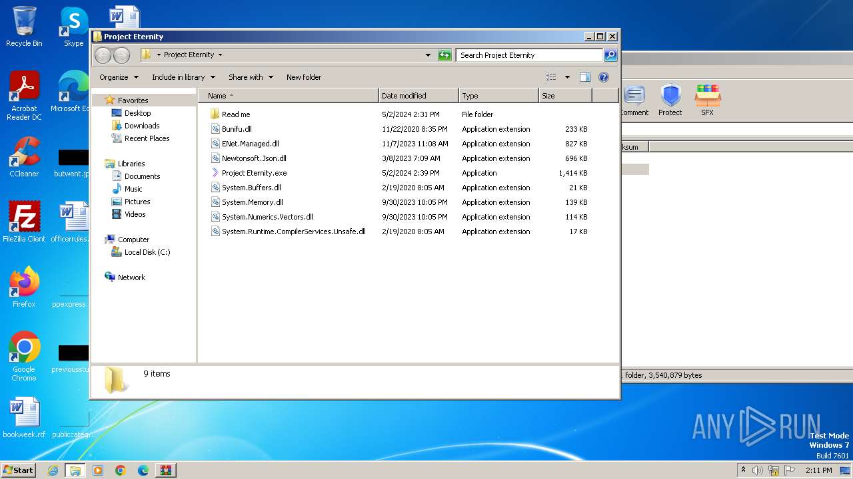Viewport: 853px width, 479px height.
Task: Sort by the Type column header
Action: click(498, 96)
